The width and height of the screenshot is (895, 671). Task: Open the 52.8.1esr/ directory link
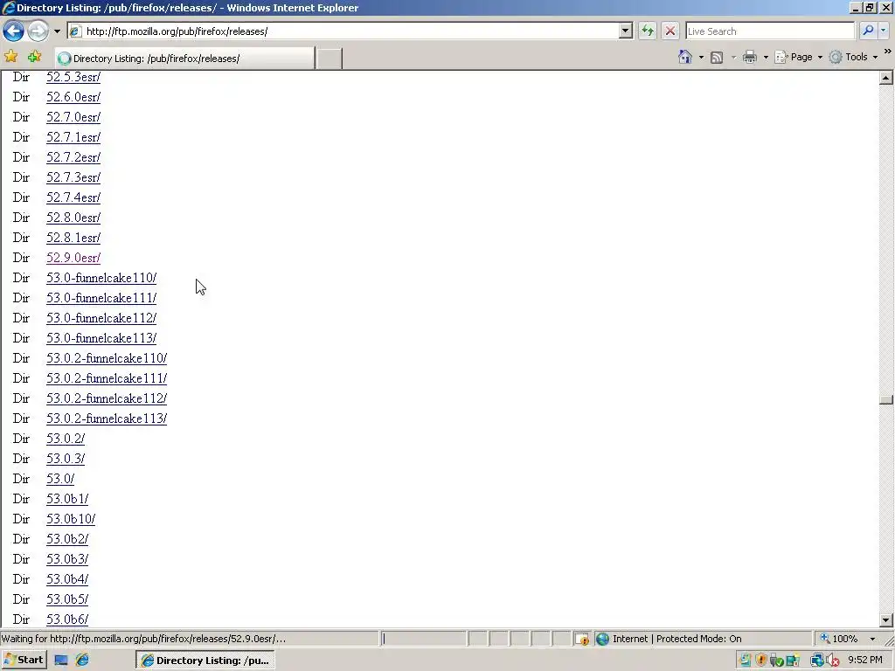click(73, 238)
